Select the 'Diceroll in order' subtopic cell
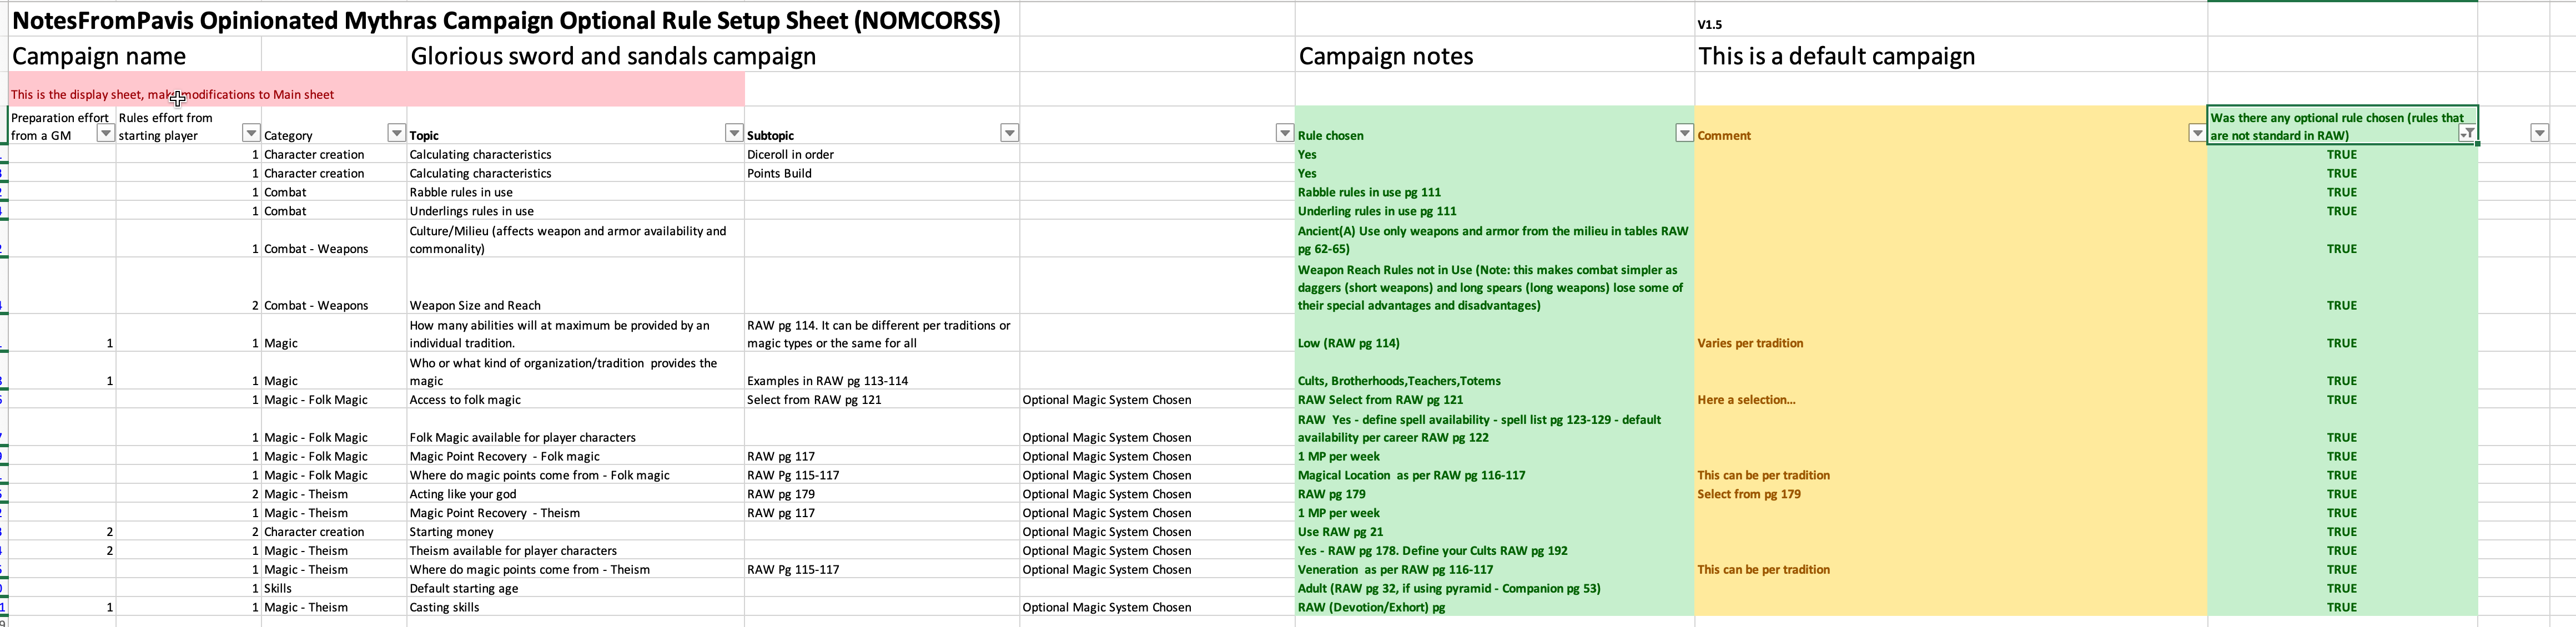Screen dimensions: 2576x627 790,154
